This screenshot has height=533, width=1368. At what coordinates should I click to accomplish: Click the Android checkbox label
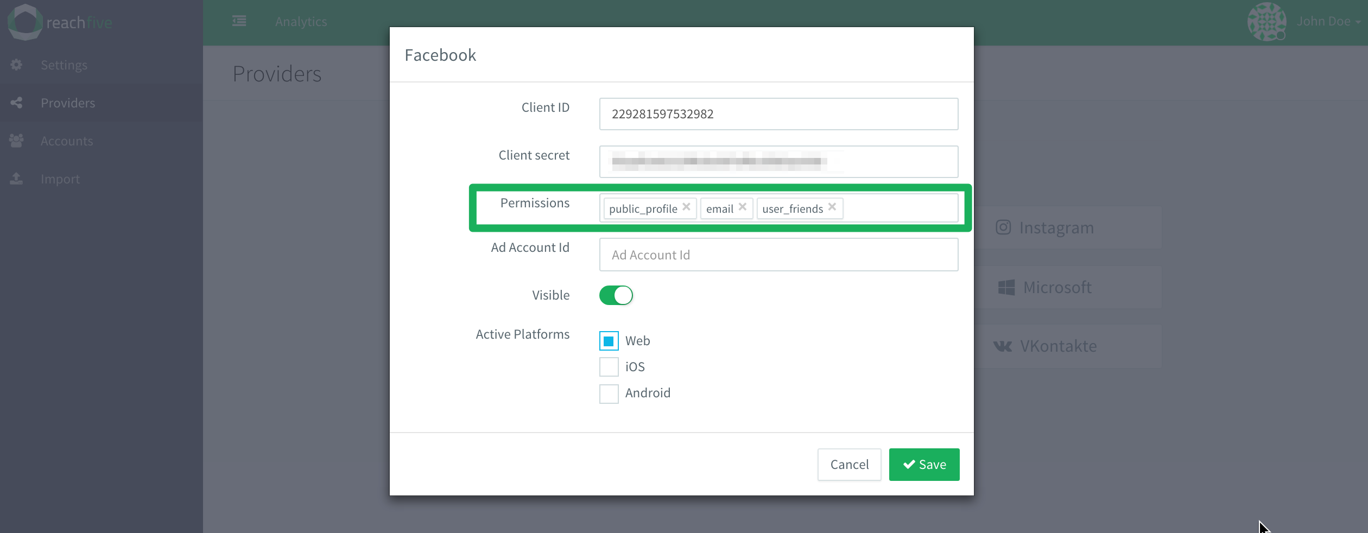coord(648,393)
